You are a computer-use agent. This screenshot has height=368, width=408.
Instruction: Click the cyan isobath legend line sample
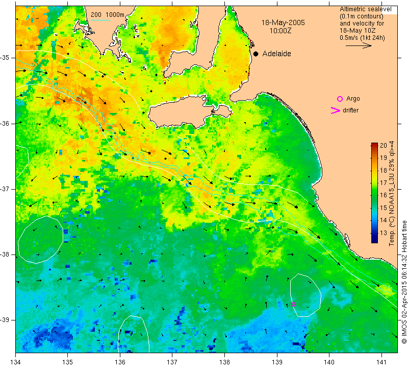[100, 20]
